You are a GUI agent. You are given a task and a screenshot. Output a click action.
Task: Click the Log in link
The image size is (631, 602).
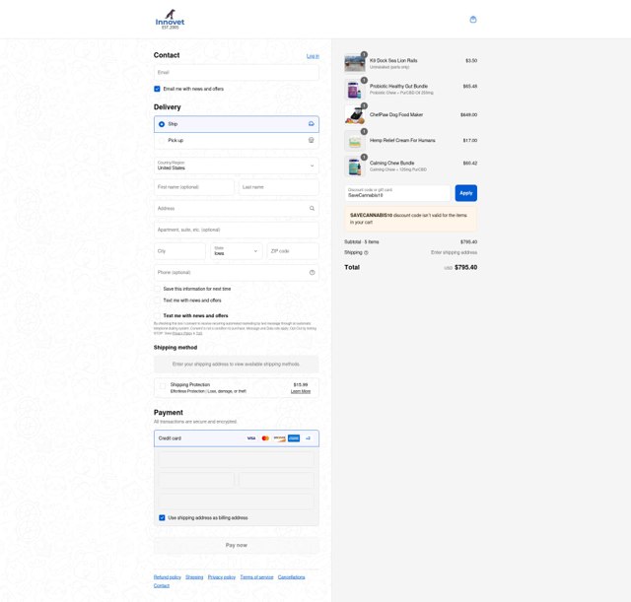(313, 56)
